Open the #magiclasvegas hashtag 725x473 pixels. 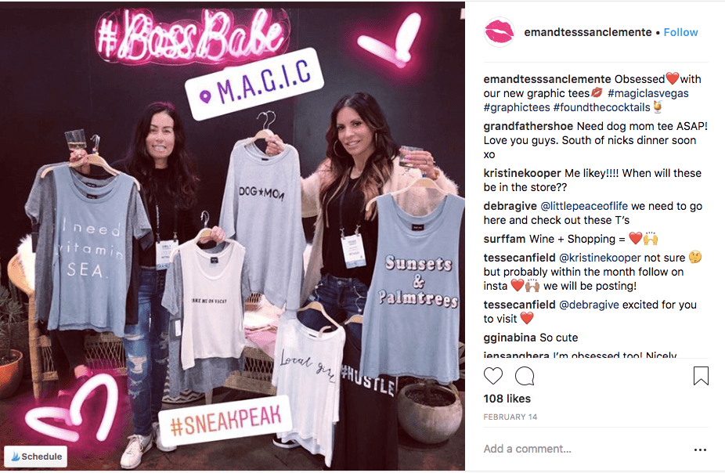click(647, 93)
